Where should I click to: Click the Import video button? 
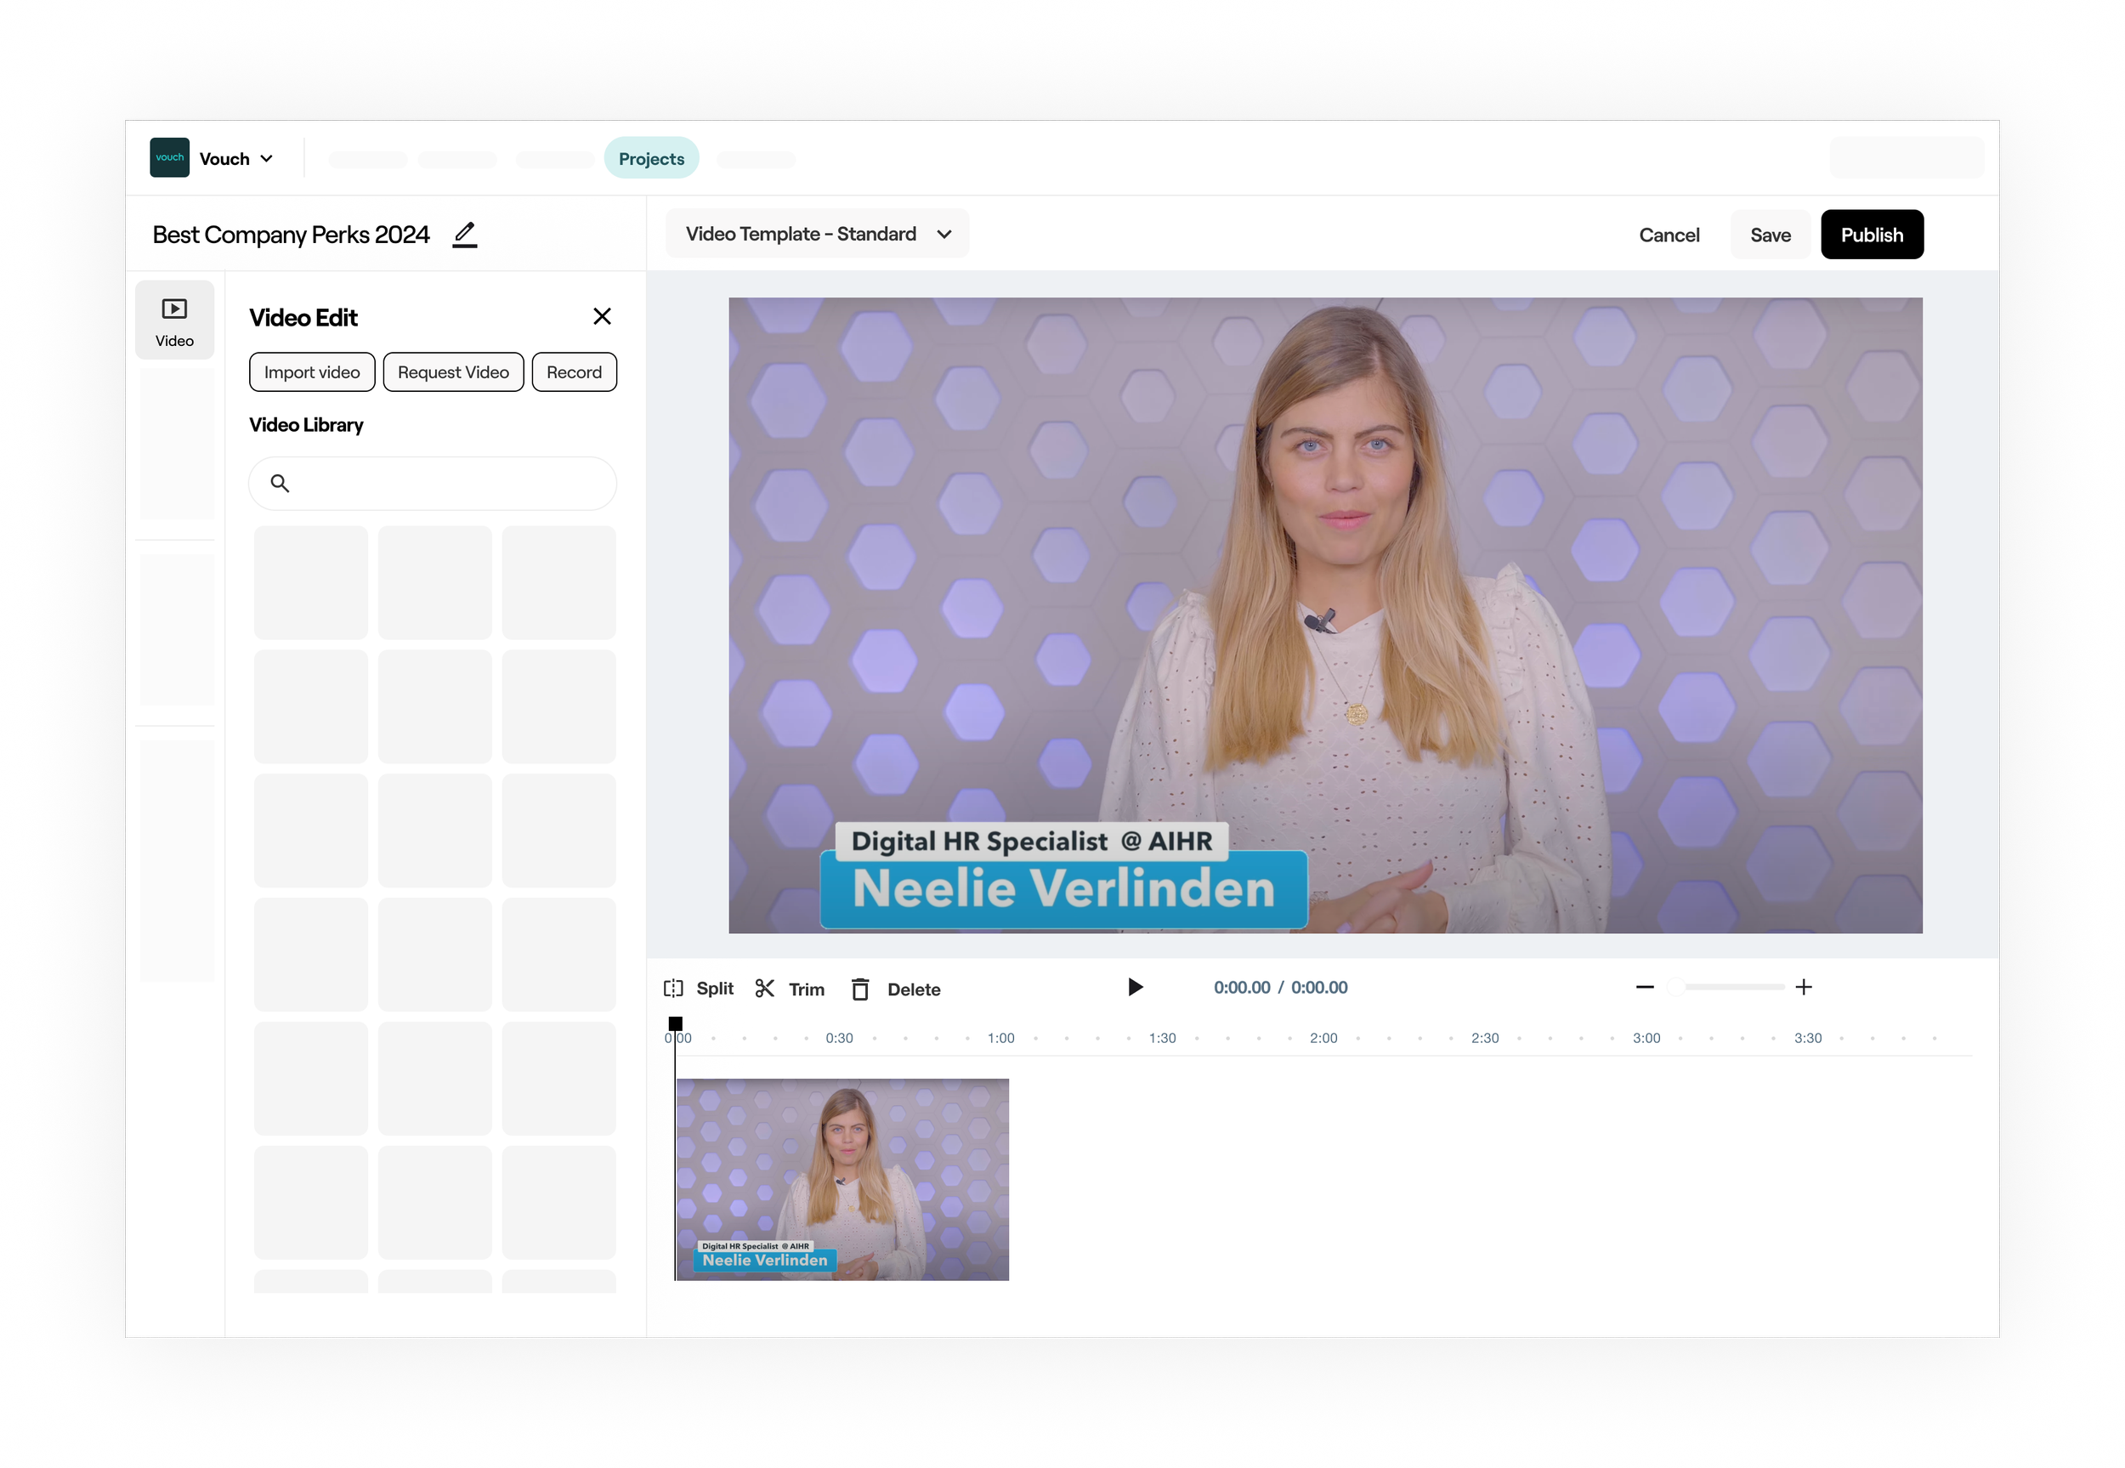(x=312, y=371)
